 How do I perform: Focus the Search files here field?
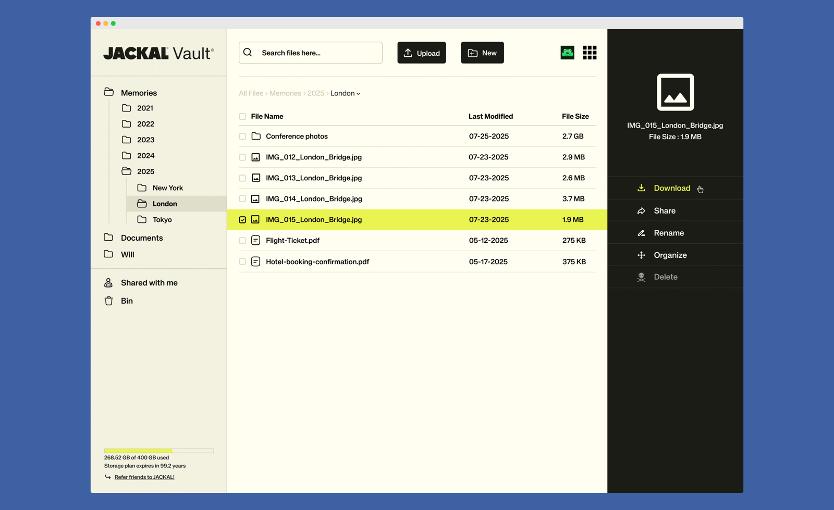[318, 53]
